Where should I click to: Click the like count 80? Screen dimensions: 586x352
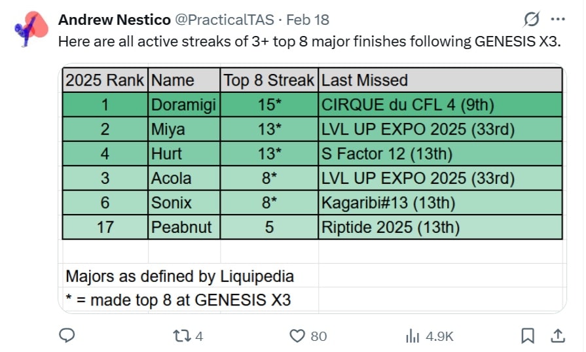pyautogui.click(x=318, y=336)
